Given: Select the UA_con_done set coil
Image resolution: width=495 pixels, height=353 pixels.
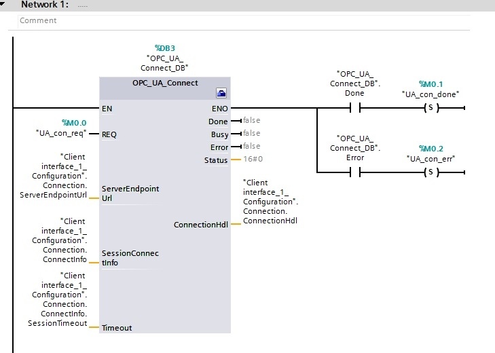Looking at the screenshot, I should click(432, 108).
